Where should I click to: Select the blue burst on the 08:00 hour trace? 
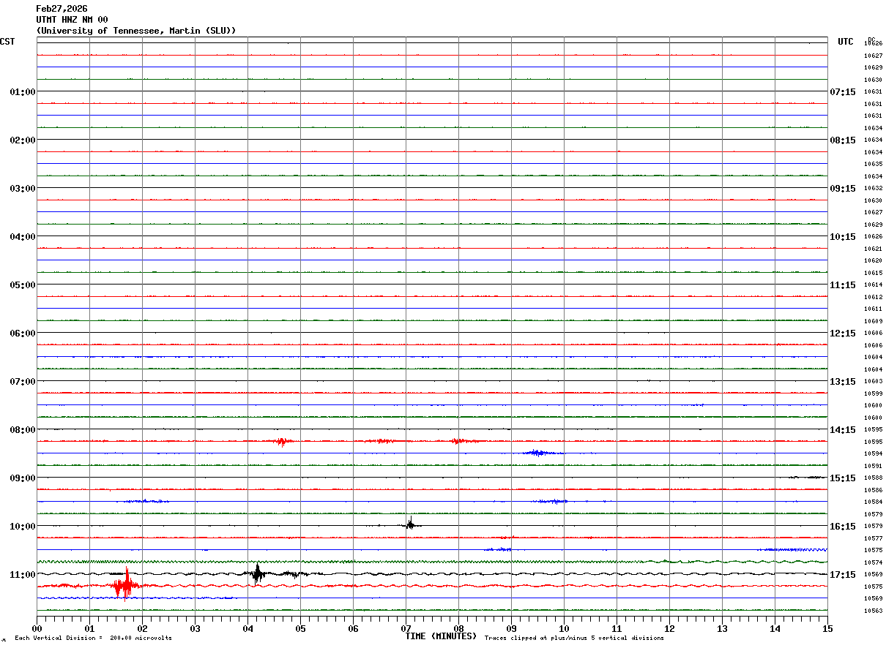tap(542, 453)
